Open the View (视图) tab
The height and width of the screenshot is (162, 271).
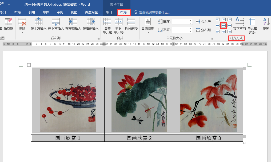point(74,12)
